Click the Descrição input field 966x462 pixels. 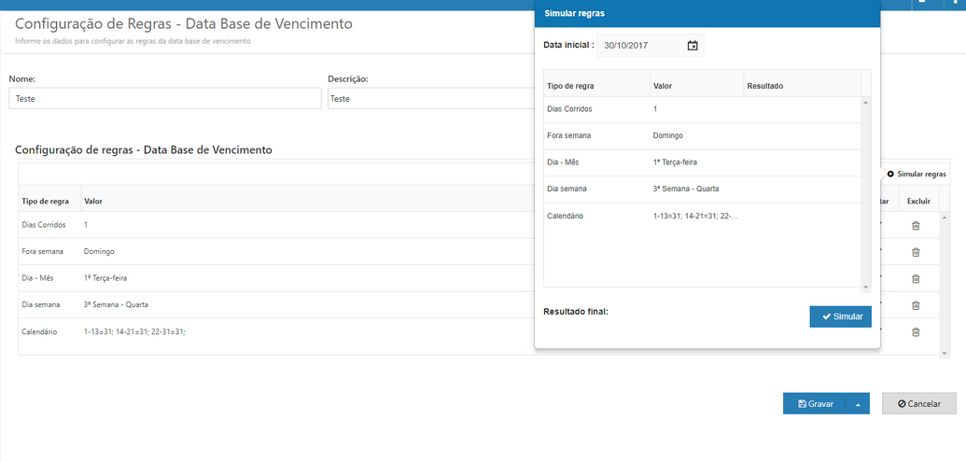pyautogui.click(x=429, y=98)
